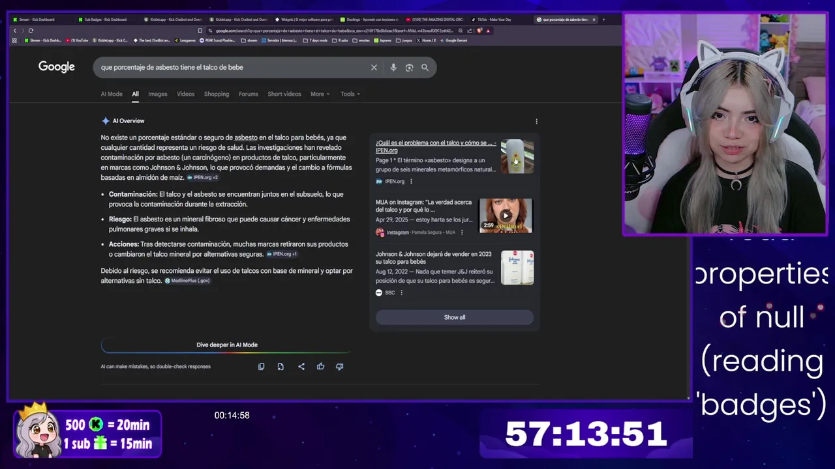This screenshot has width=835, height=469.
Task: Copy the AI Overview with the copy icon
Action: point(262,367)
